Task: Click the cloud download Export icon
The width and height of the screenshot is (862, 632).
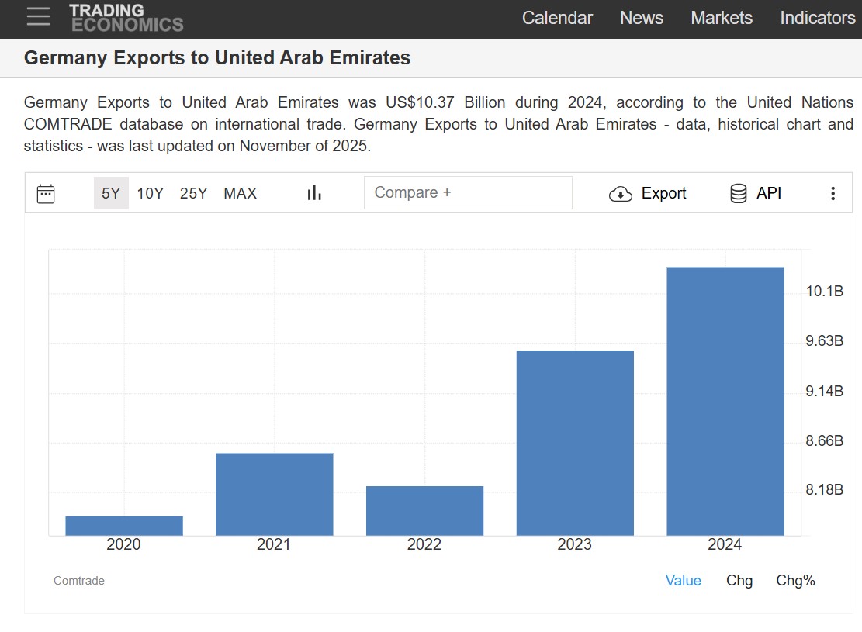Action: point(620,193)
